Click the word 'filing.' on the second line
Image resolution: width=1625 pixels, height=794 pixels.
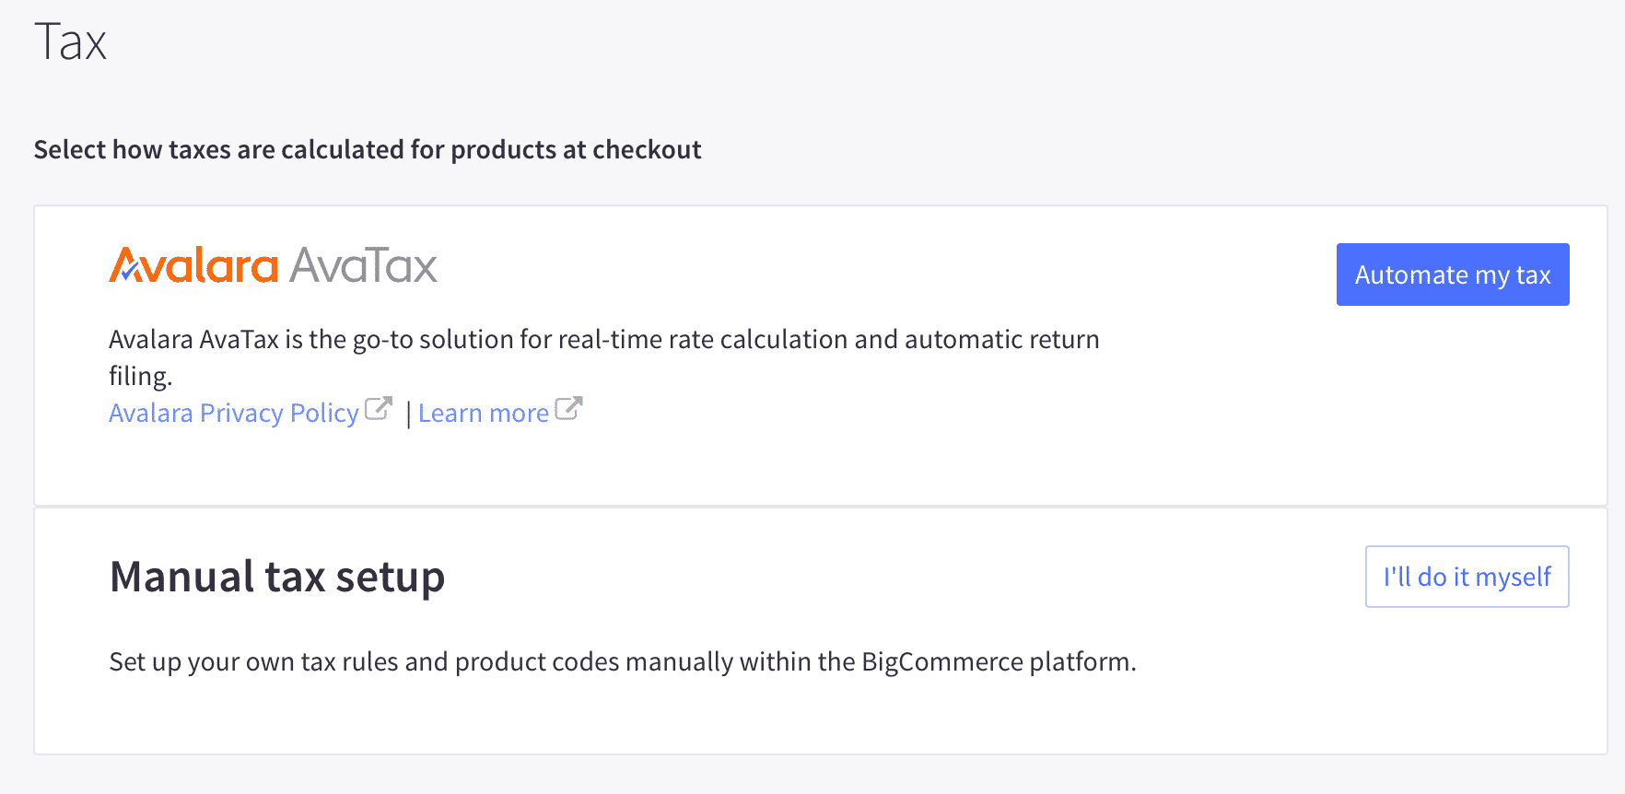(141, 377)
